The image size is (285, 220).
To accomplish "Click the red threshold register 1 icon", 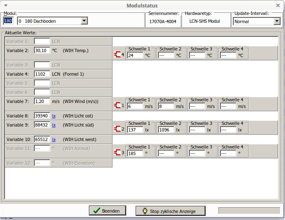I will click(117, 105).
